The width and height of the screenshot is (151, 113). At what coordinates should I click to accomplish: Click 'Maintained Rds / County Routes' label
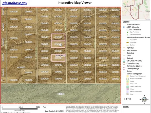tap(138, 37)
